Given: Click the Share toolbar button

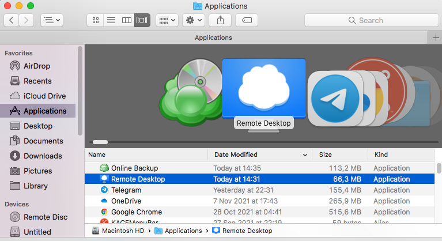Looking at the screenshot, I should 220,20.
